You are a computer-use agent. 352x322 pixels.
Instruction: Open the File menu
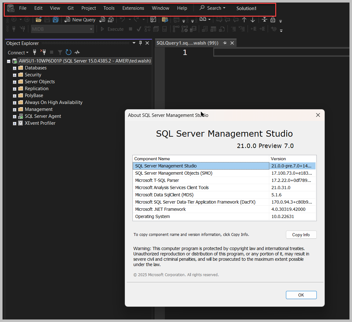point(23,8)
